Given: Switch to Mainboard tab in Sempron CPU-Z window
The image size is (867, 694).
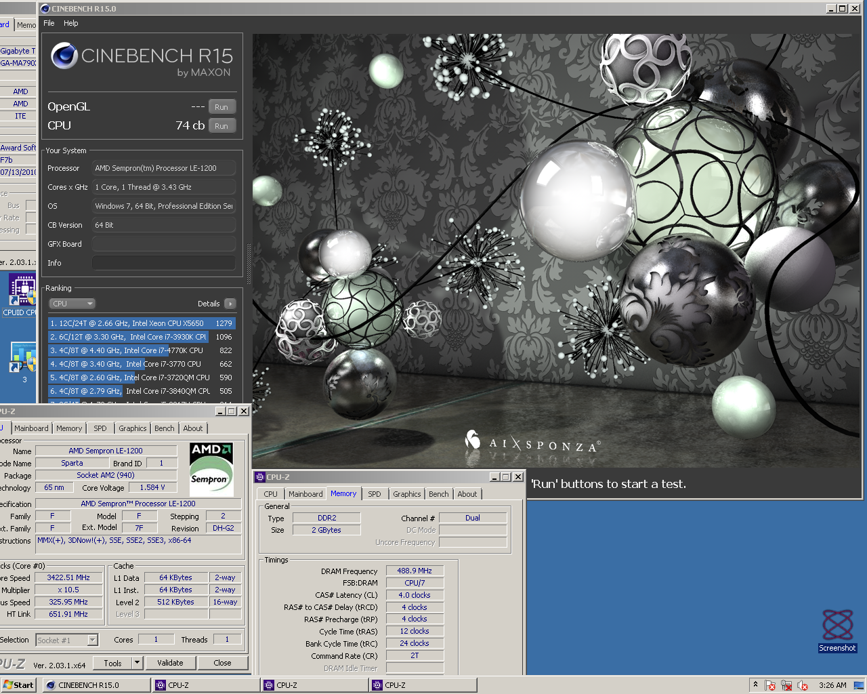Looking at the screenshot, I should (x=31, y=428).
